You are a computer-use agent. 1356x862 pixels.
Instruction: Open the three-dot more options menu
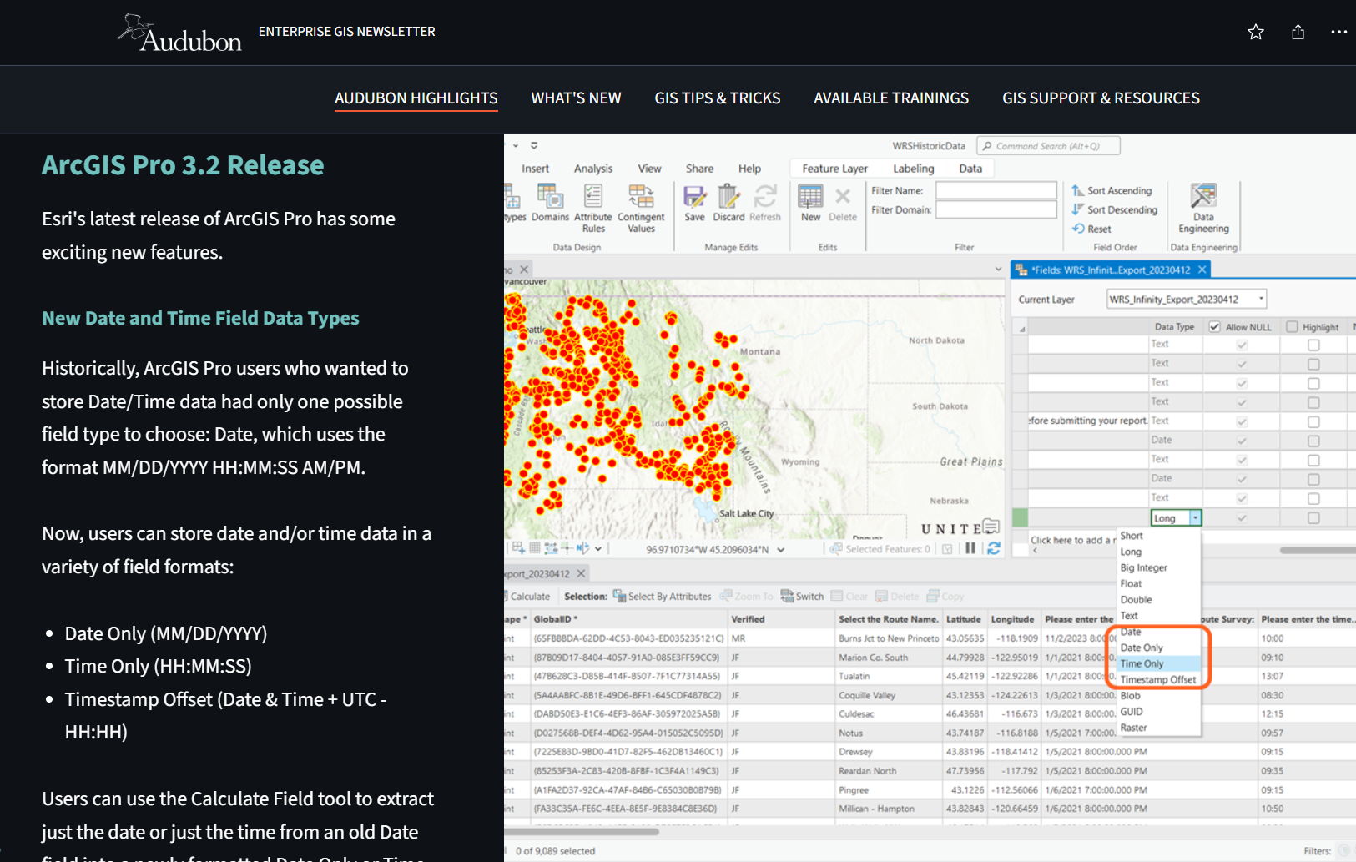(x=1338, y=32)
